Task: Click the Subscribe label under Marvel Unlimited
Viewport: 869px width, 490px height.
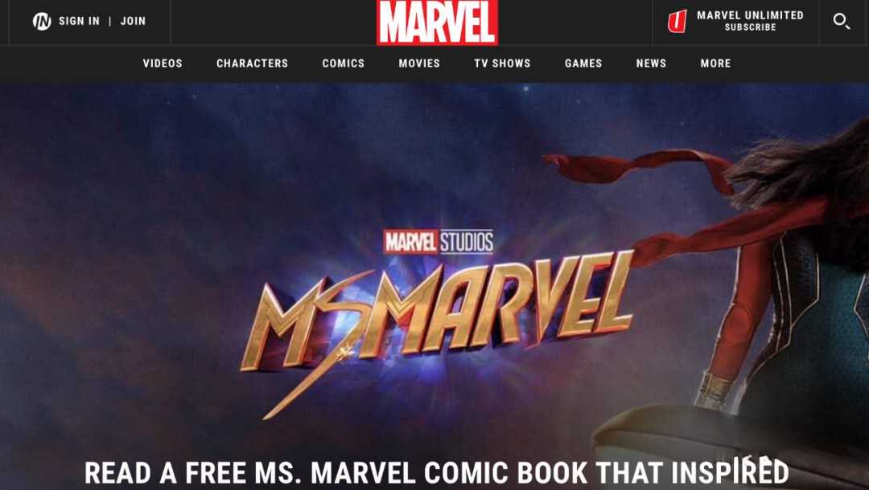Action: point(751,27)
